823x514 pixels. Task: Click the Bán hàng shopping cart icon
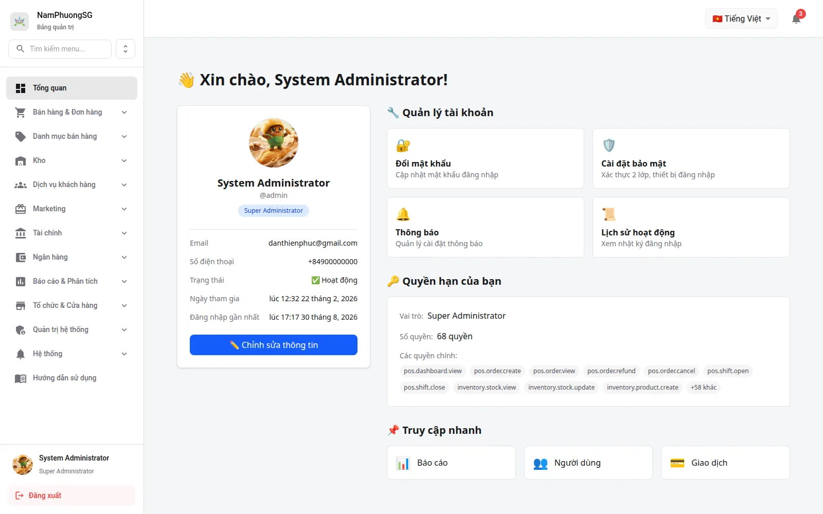click(x=21, y=113)
